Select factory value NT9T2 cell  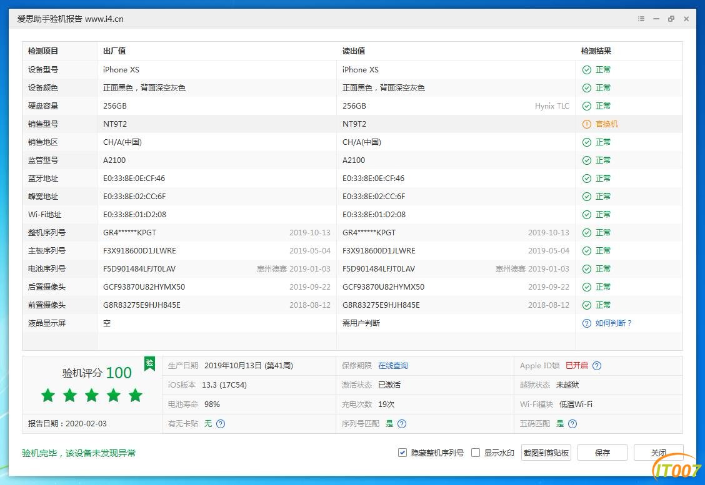pos(115,124)
